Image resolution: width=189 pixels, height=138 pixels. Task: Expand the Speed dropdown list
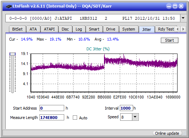(x=135, y=117)
